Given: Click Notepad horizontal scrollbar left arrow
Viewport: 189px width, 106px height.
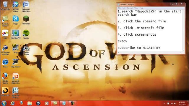Looking at the screenshot, I should coord(119,52).
